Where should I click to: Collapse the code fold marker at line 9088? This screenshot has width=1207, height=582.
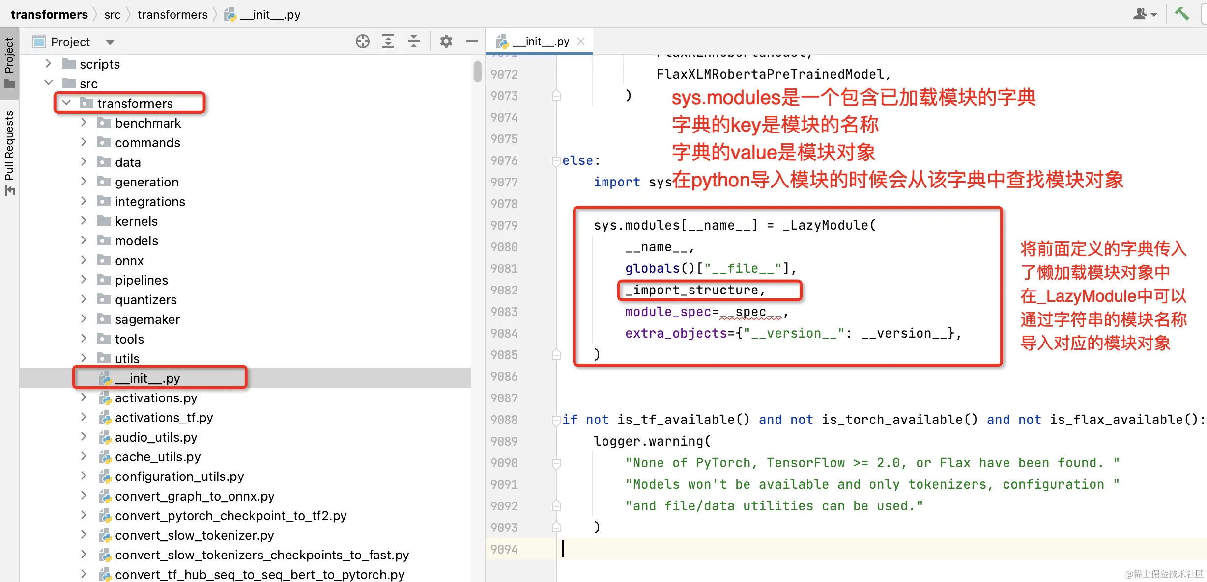556,420
